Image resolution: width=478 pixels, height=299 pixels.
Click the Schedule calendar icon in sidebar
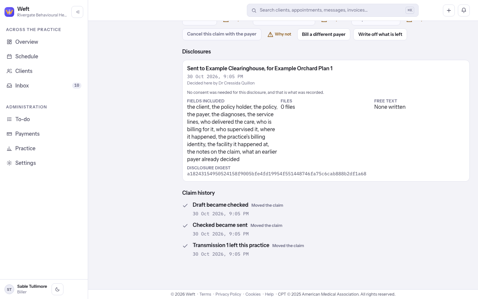click(9, 56)
